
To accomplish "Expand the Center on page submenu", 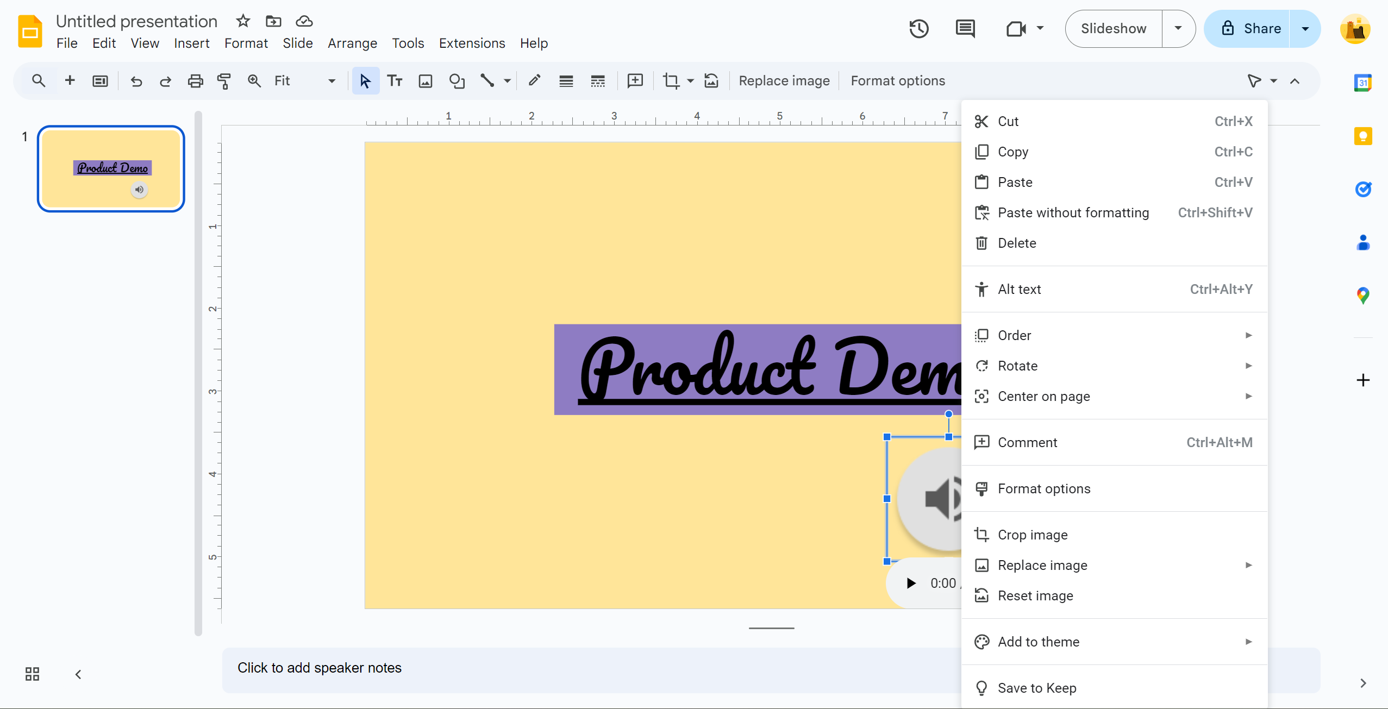I will point(1114,396).
